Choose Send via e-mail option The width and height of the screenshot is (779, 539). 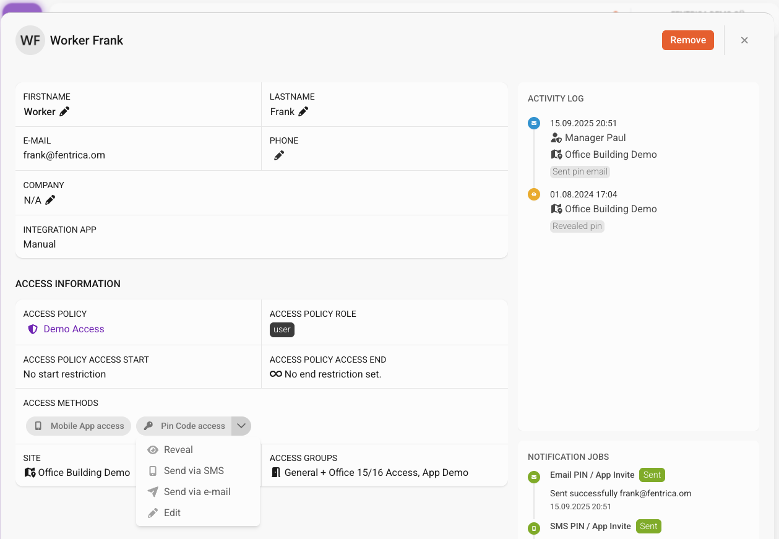(x=197, y=492)
